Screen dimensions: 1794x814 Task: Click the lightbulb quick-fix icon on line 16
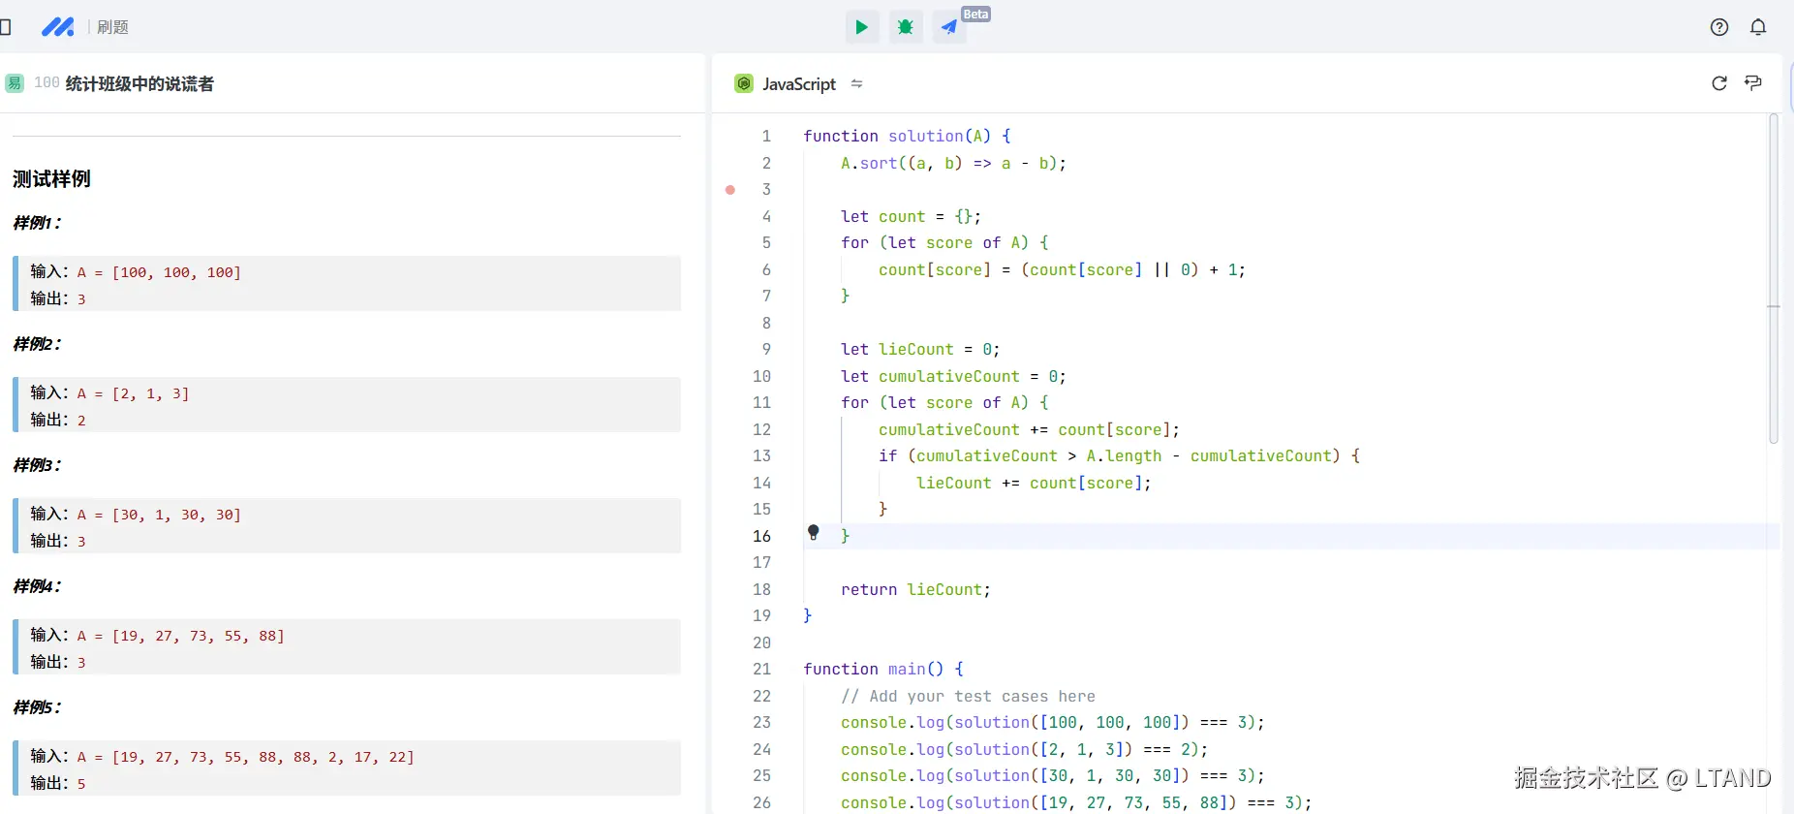pos(814,532)
